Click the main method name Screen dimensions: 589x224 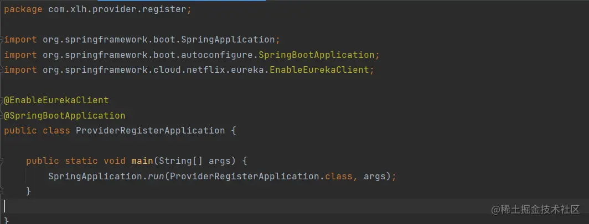(x=142, y=161)
